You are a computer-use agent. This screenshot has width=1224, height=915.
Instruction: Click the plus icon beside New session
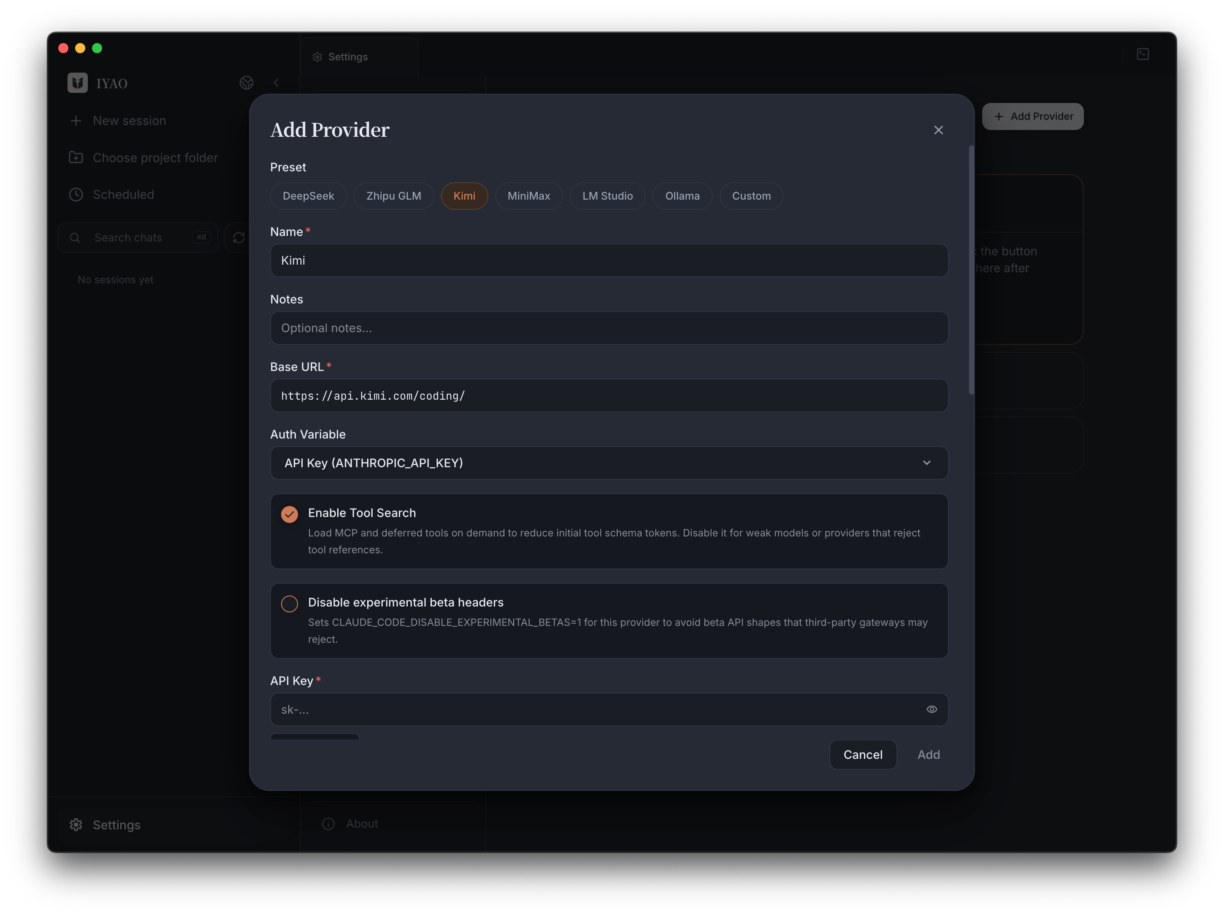pyautogui.click(x=76, y=121)
